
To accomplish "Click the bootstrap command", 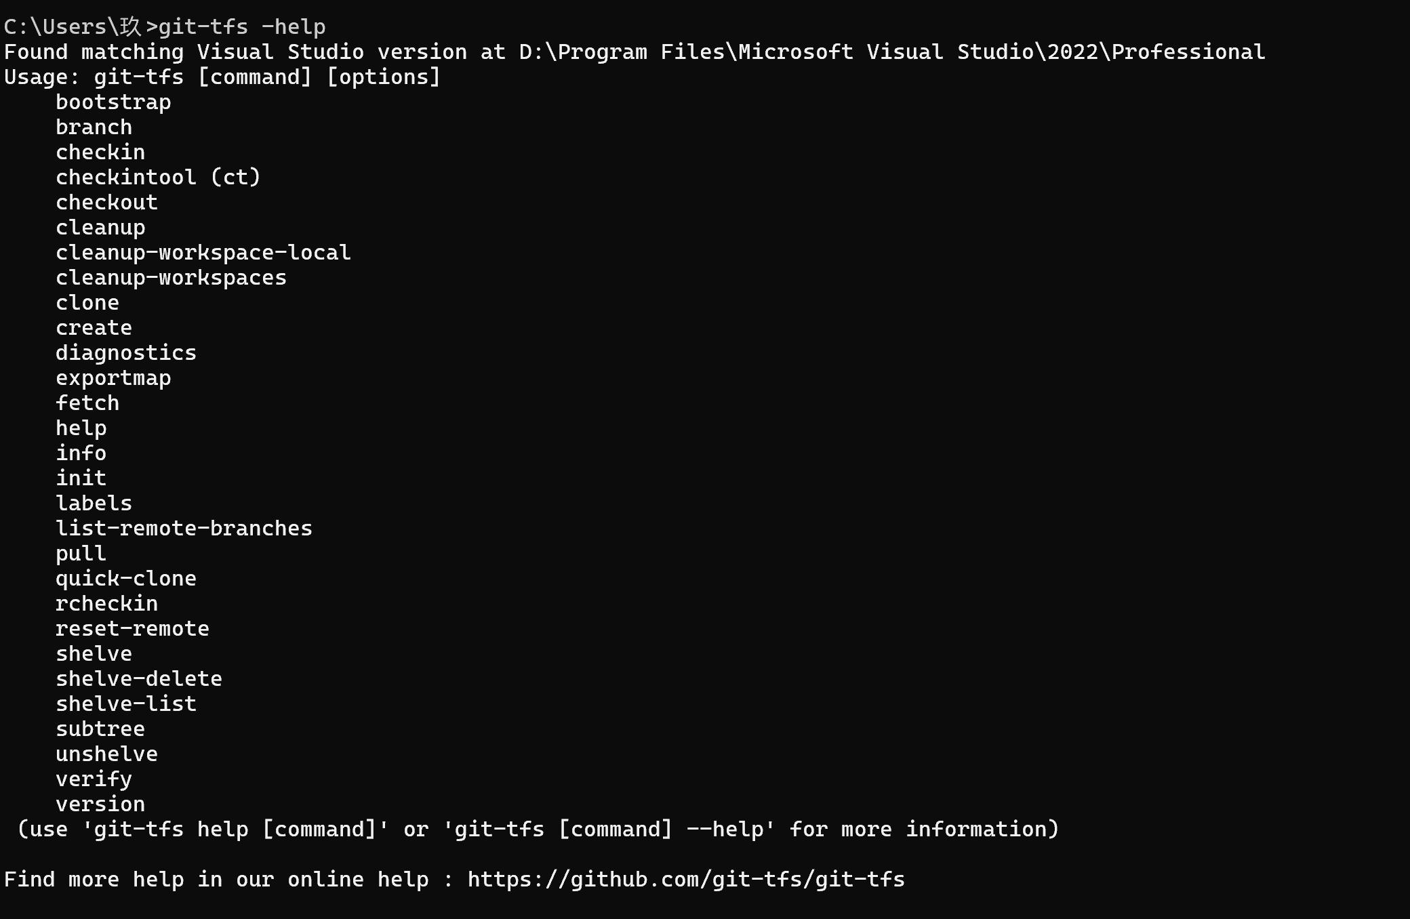I will coord(113,101).
